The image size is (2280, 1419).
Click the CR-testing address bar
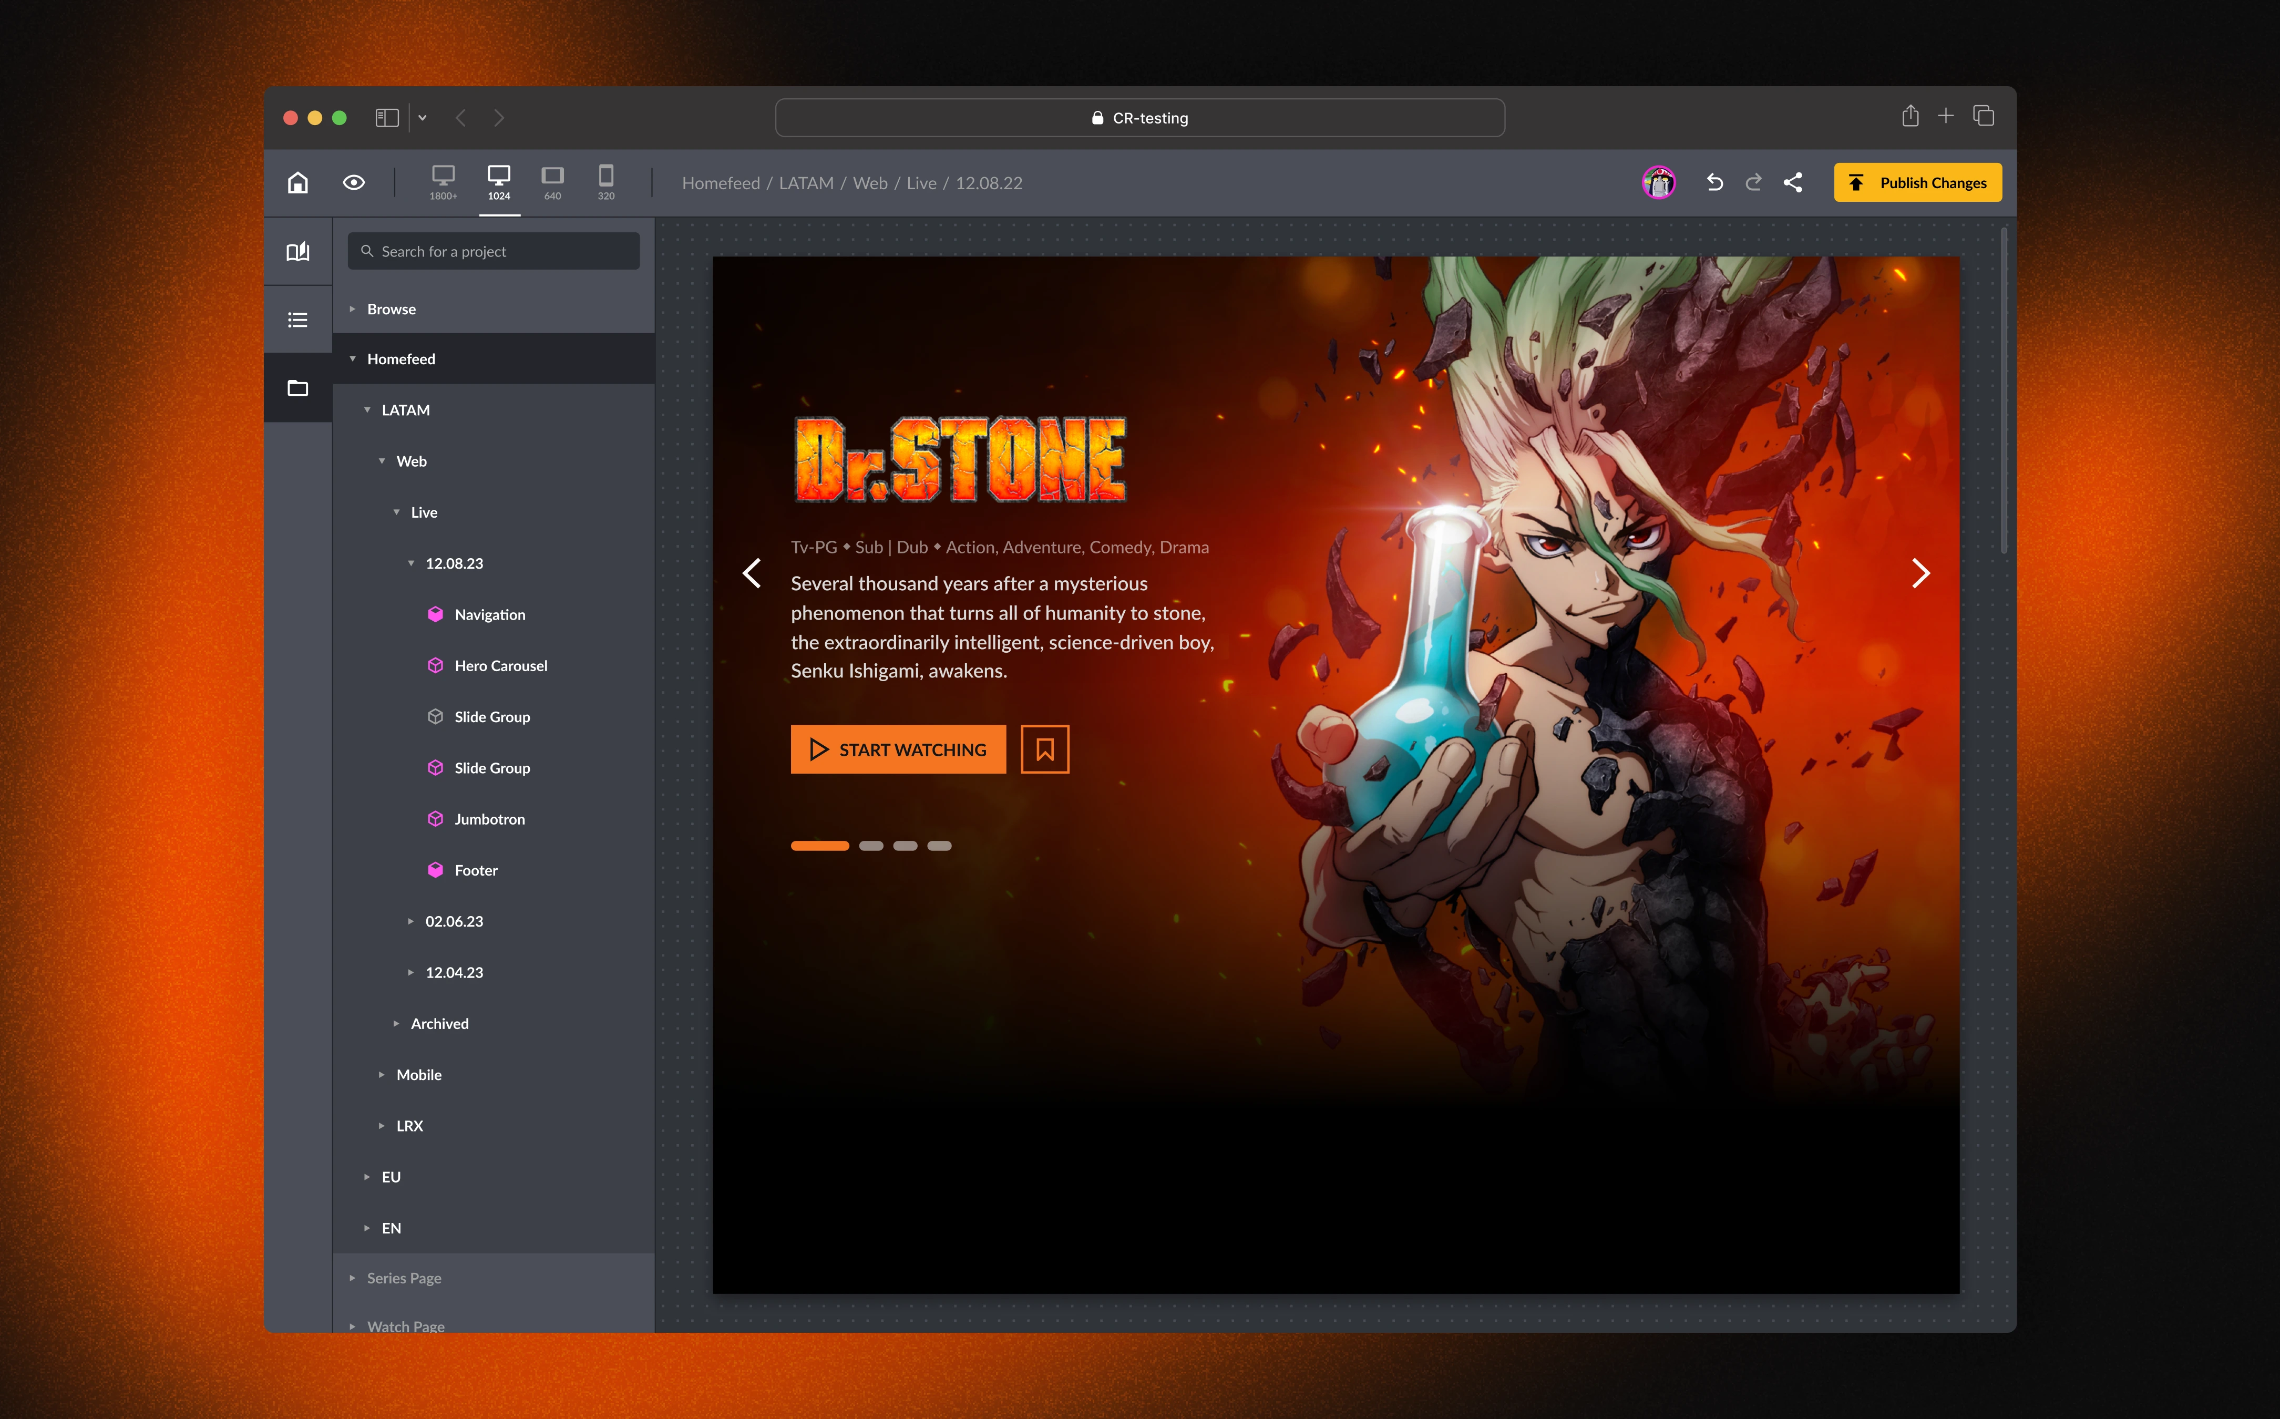1140,117
